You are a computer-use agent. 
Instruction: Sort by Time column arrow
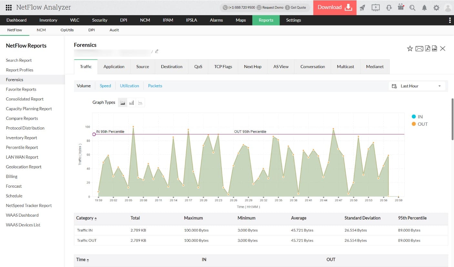pyautogui.click(x=88, y=260)
